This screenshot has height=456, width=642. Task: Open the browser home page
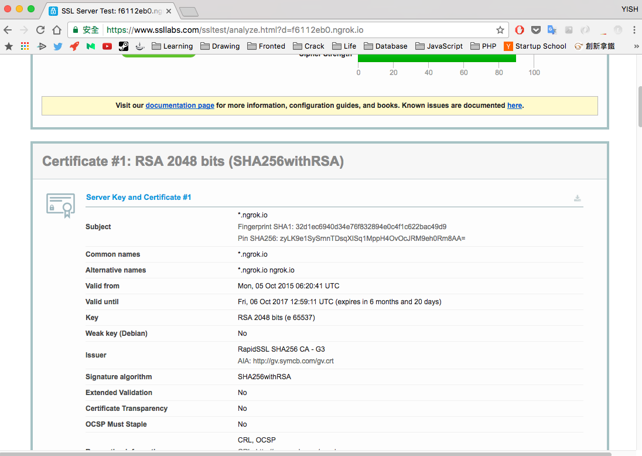coord(56,30)
